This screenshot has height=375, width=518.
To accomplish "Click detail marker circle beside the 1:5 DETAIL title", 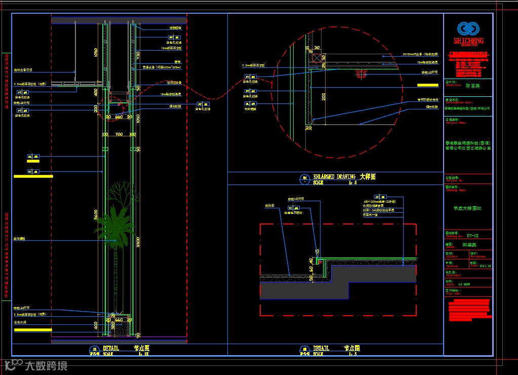I will point(304,351).
